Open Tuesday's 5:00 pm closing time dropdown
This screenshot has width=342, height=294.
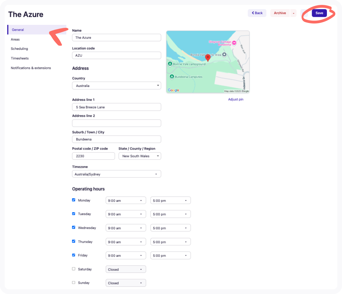[170, 214]
